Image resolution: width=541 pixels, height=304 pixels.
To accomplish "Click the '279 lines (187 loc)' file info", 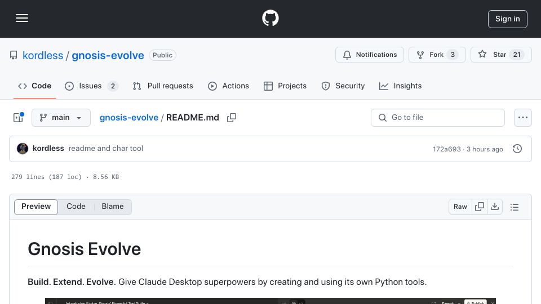I will pos(47,177).
